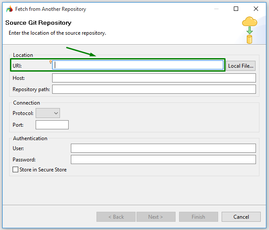Click the Next > button
269x230 pixels.
(156, 217)
